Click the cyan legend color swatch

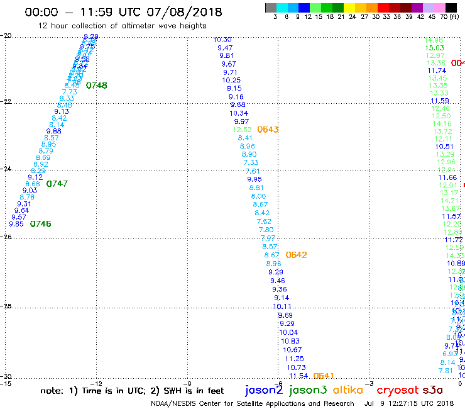click(x=282, y=8)
